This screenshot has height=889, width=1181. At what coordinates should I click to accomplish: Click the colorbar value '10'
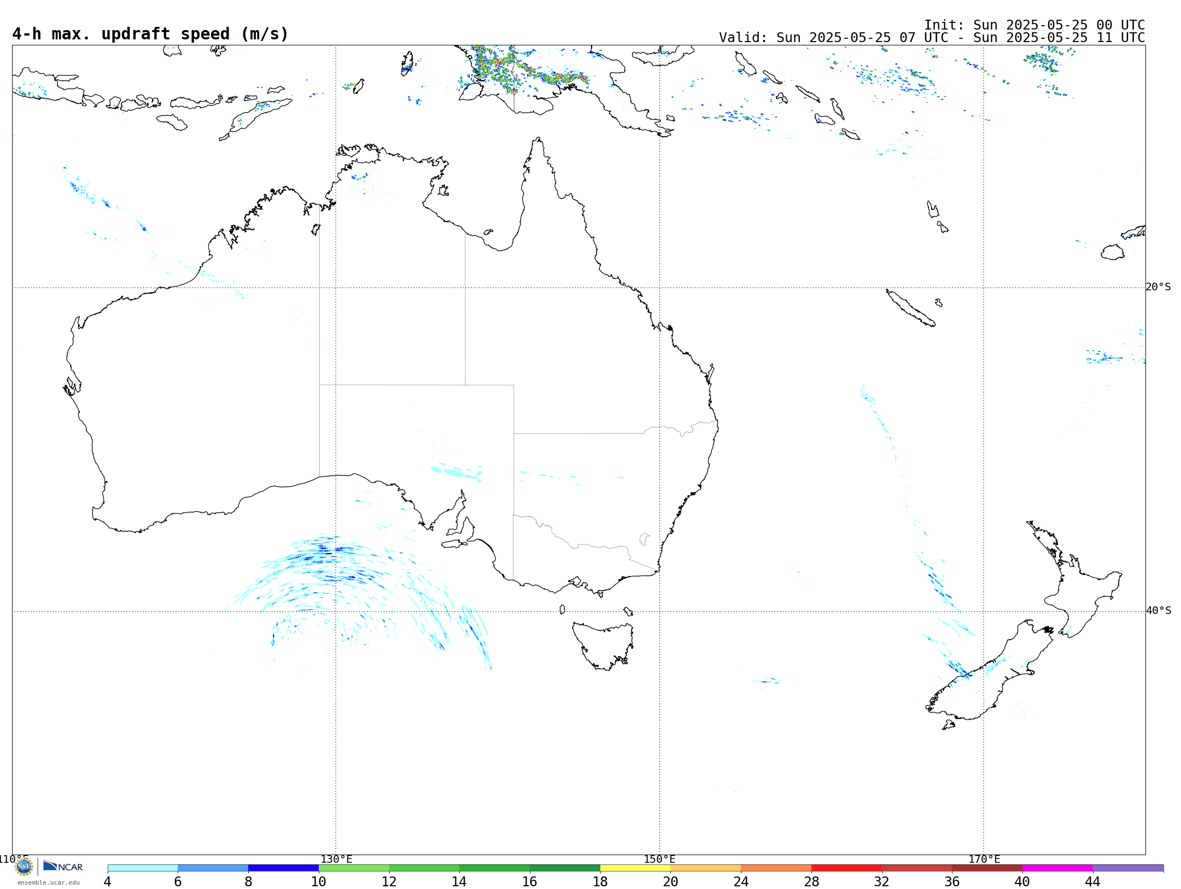click(318, 881)
